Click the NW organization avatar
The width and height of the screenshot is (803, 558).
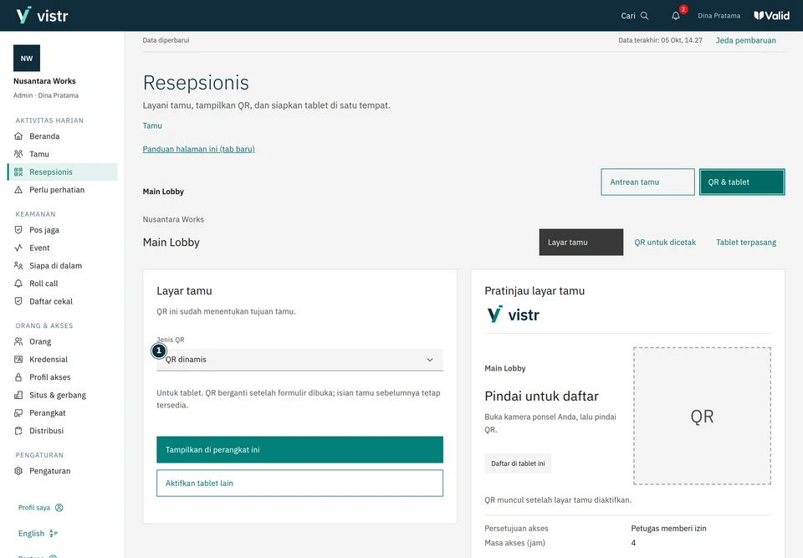tap(27, 59)
